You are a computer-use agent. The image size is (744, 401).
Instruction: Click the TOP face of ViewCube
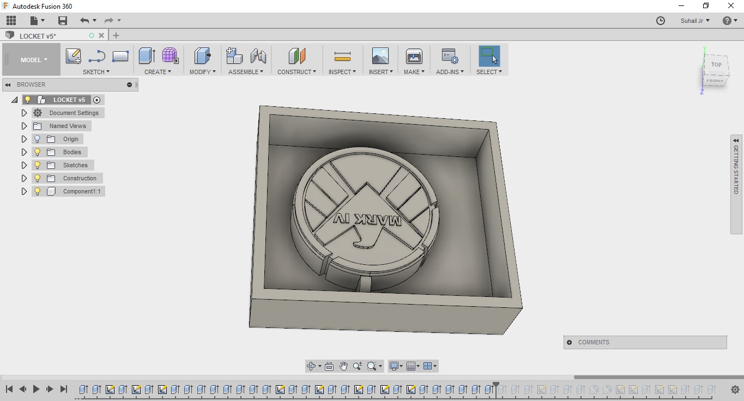[716, 64]
